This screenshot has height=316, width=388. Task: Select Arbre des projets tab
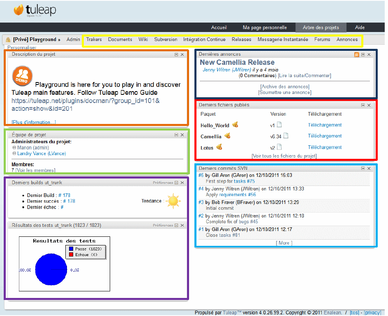[x=321, y=27]
